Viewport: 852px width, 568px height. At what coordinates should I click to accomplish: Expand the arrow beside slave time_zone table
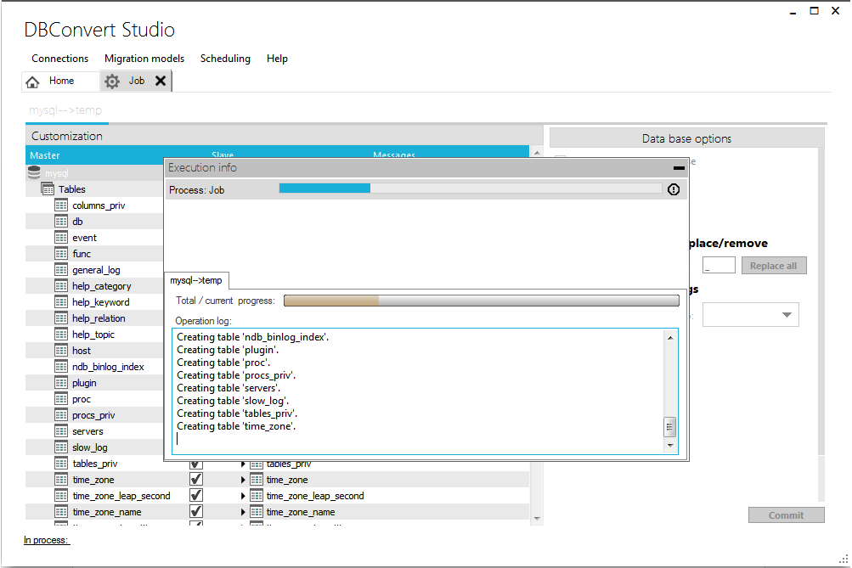(x=242, y=479)
